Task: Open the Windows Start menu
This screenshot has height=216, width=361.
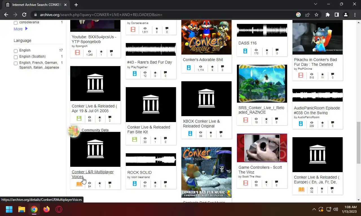Action: tap(9, 209)
